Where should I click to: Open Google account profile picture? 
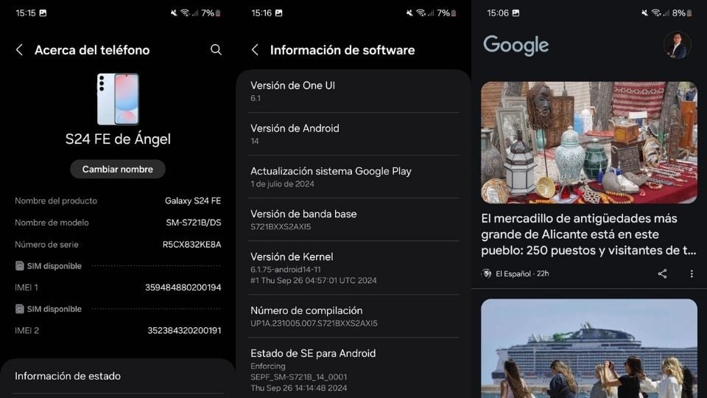click(x=678, y=45)
